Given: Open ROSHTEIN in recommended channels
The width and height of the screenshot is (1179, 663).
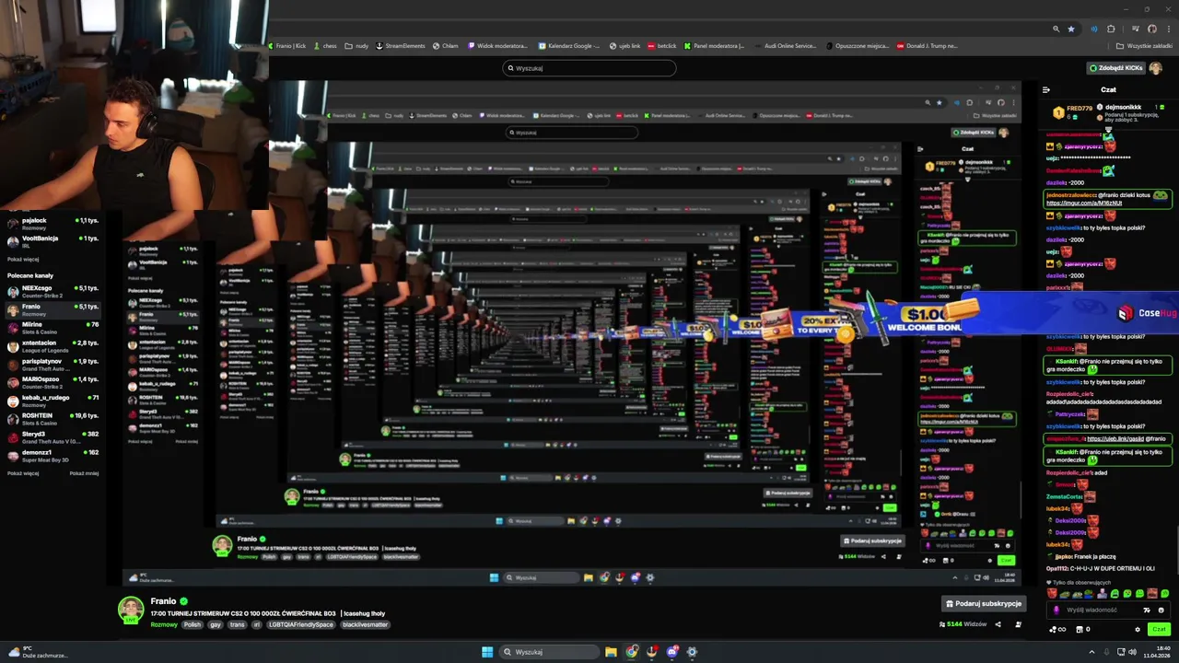Looking at the screenshot, I should pyautogui.click(x=55, y=418).
